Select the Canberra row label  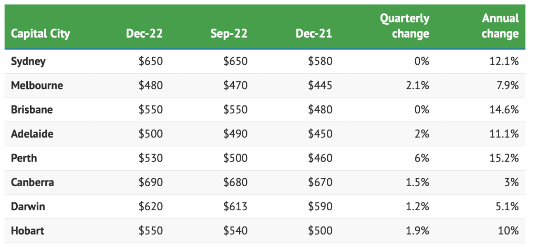point(33,182)
